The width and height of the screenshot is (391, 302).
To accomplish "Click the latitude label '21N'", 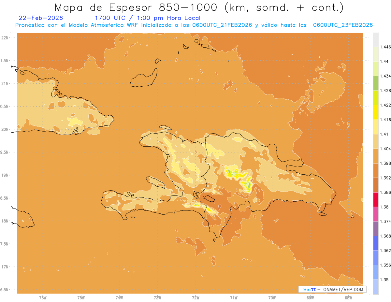I will pos(5,83).
